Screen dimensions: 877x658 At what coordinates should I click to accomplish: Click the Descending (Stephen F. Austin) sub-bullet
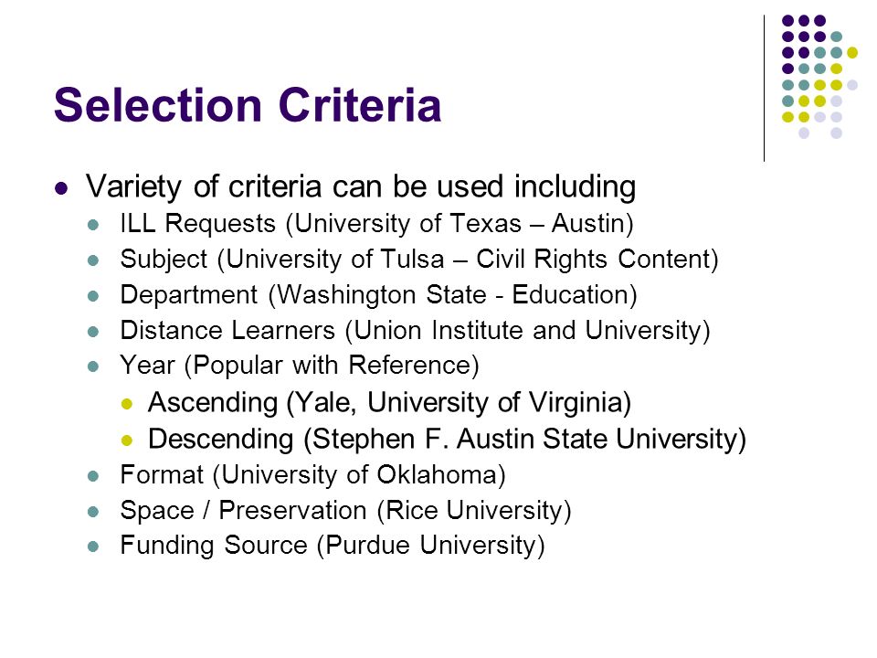pos(448,439)
